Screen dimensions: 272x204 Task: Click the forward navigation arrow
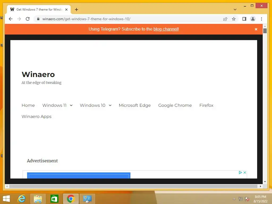pos(19,19)
